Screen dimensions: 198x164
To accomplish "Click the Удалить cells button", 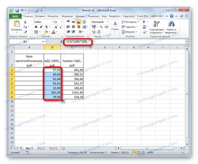I will (129, 27).
